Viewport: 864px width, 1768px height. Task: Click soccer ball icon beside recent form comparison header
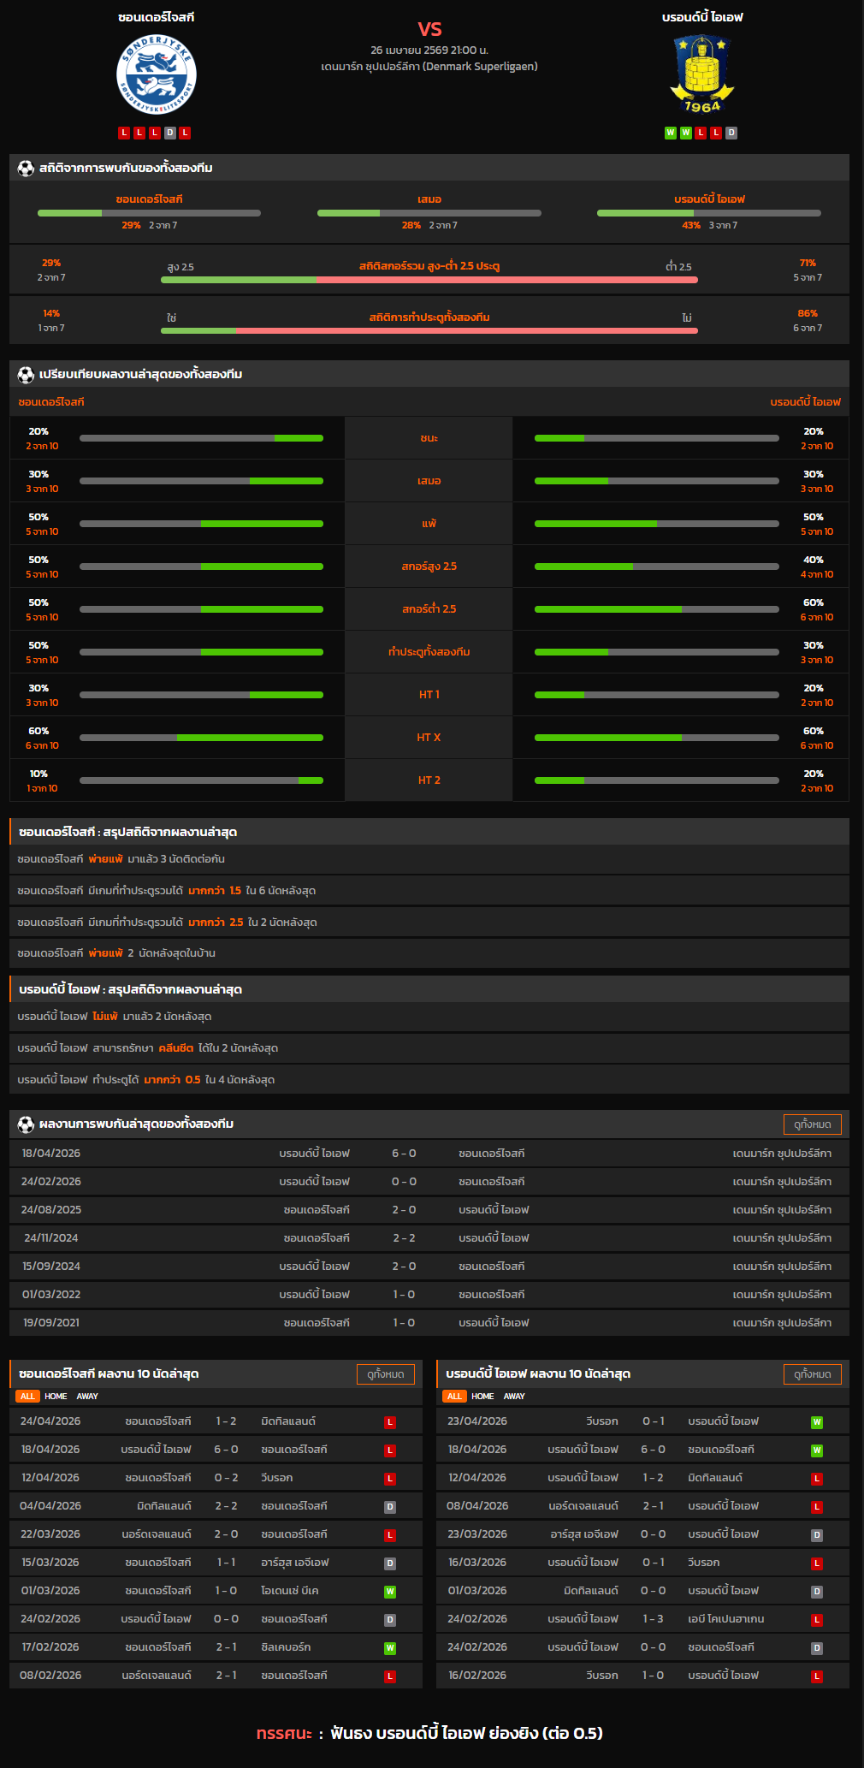coord(26,375)
